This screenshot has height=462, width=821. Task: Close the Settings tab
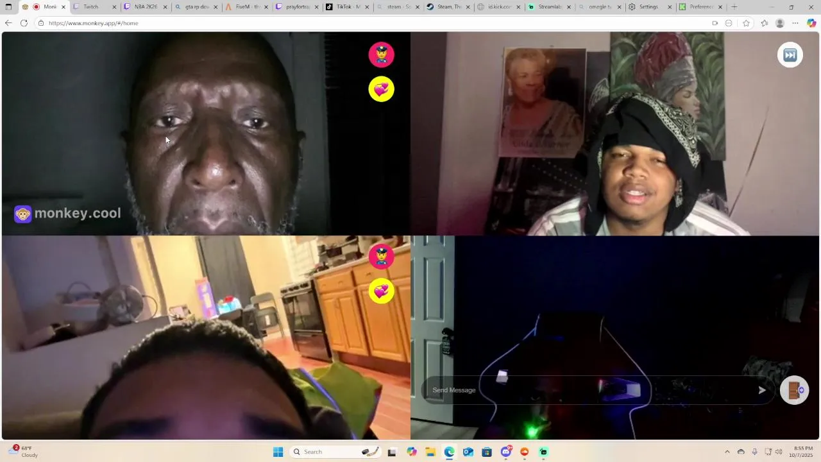670,7
